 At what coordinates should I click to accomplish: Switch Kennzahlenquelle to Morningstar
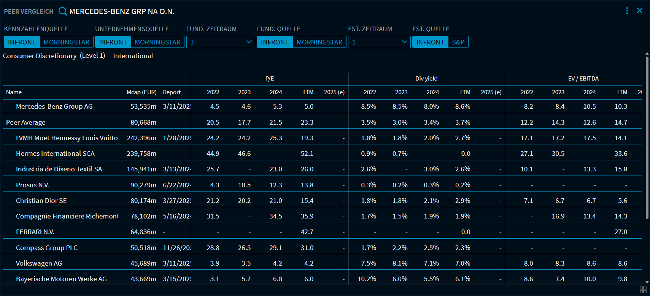click(x=67, y=42)
